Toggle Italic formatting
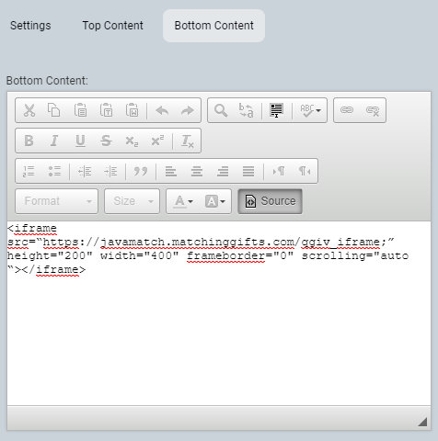Image resolution: width=438 pixels, height=441 pixels. (54, 141)
